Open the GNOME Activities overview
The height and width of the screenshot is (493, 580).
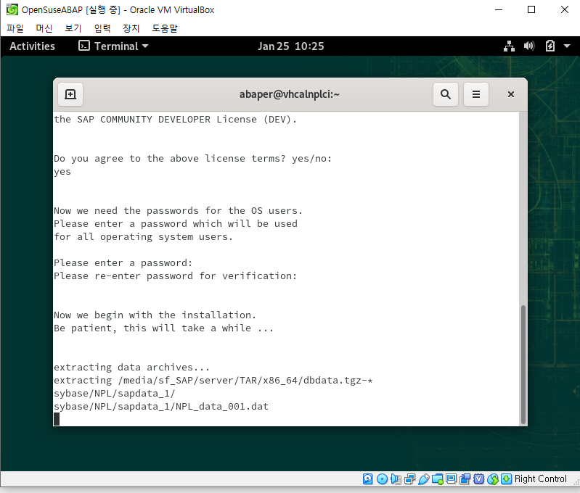32,46
